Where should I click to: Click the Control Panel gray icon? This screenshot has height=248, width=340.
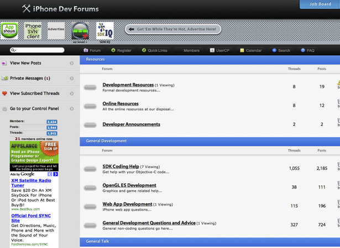coord(4,109)
